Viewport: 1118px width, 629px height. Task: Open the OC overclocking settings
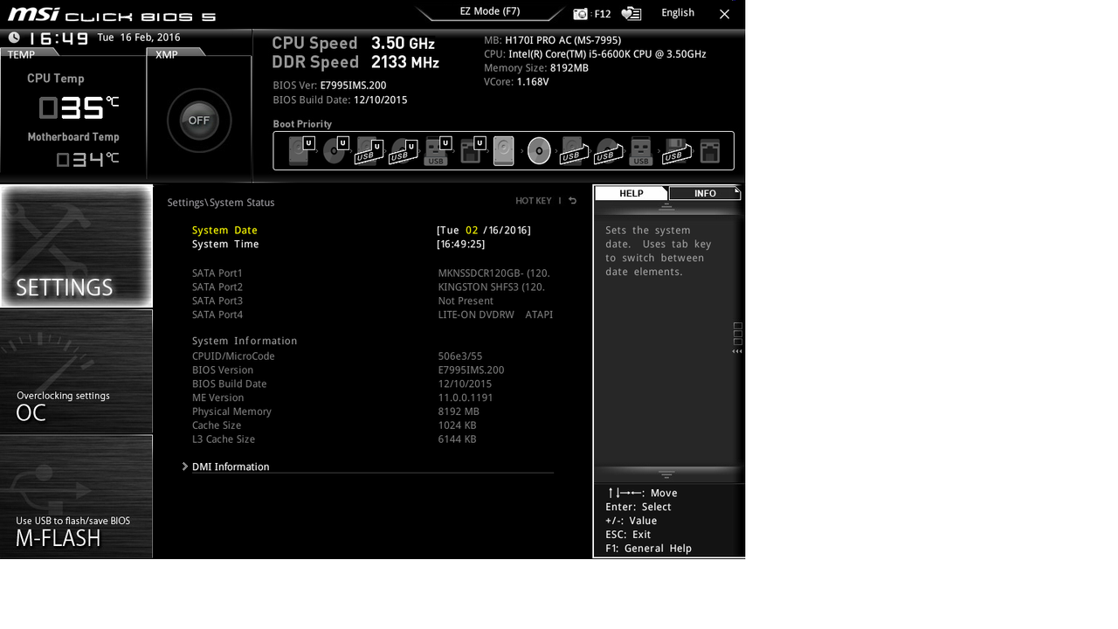[77, 371]
